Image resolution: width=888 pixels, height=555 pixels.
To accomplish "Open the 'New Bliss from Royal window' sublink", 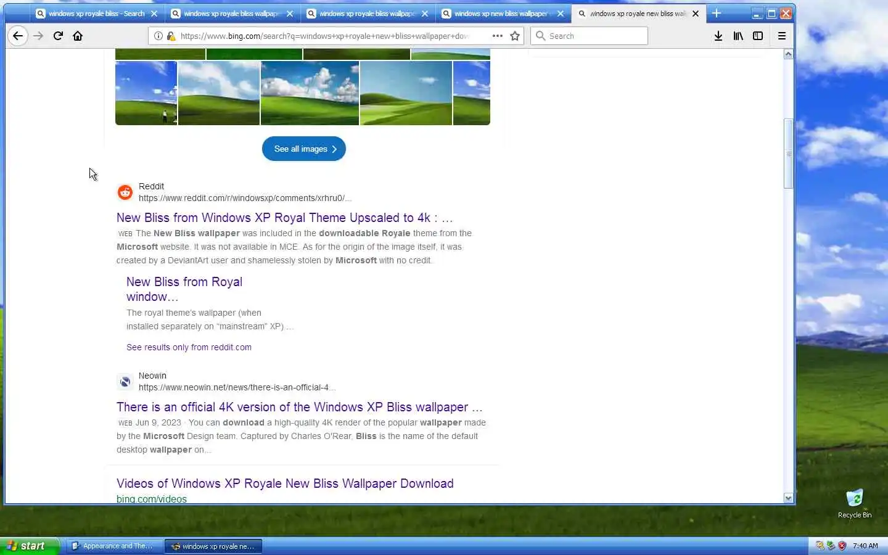I will click(184, 289).
